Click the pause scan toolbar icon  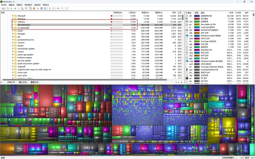pyautogui.click(x=15, y=8)
